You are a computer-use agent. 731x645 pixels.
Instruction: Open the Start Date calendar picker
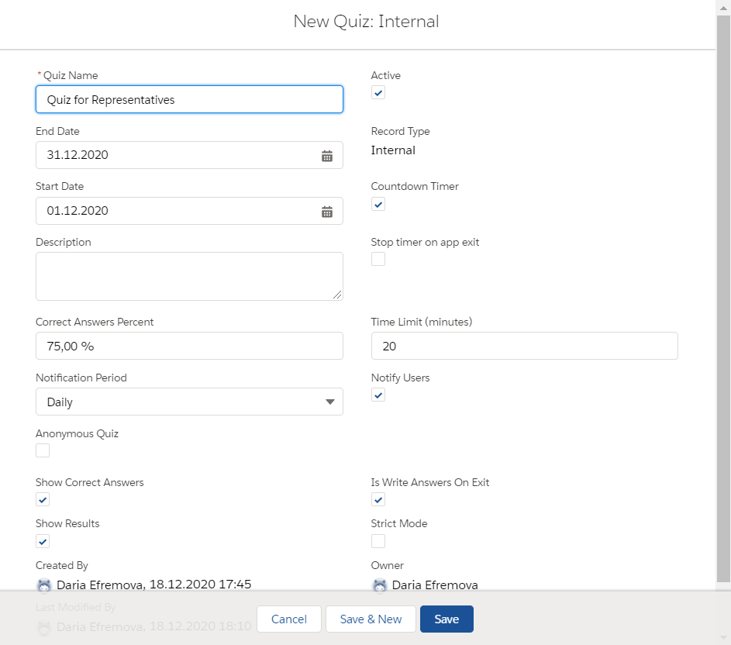(x=327, y=210)
